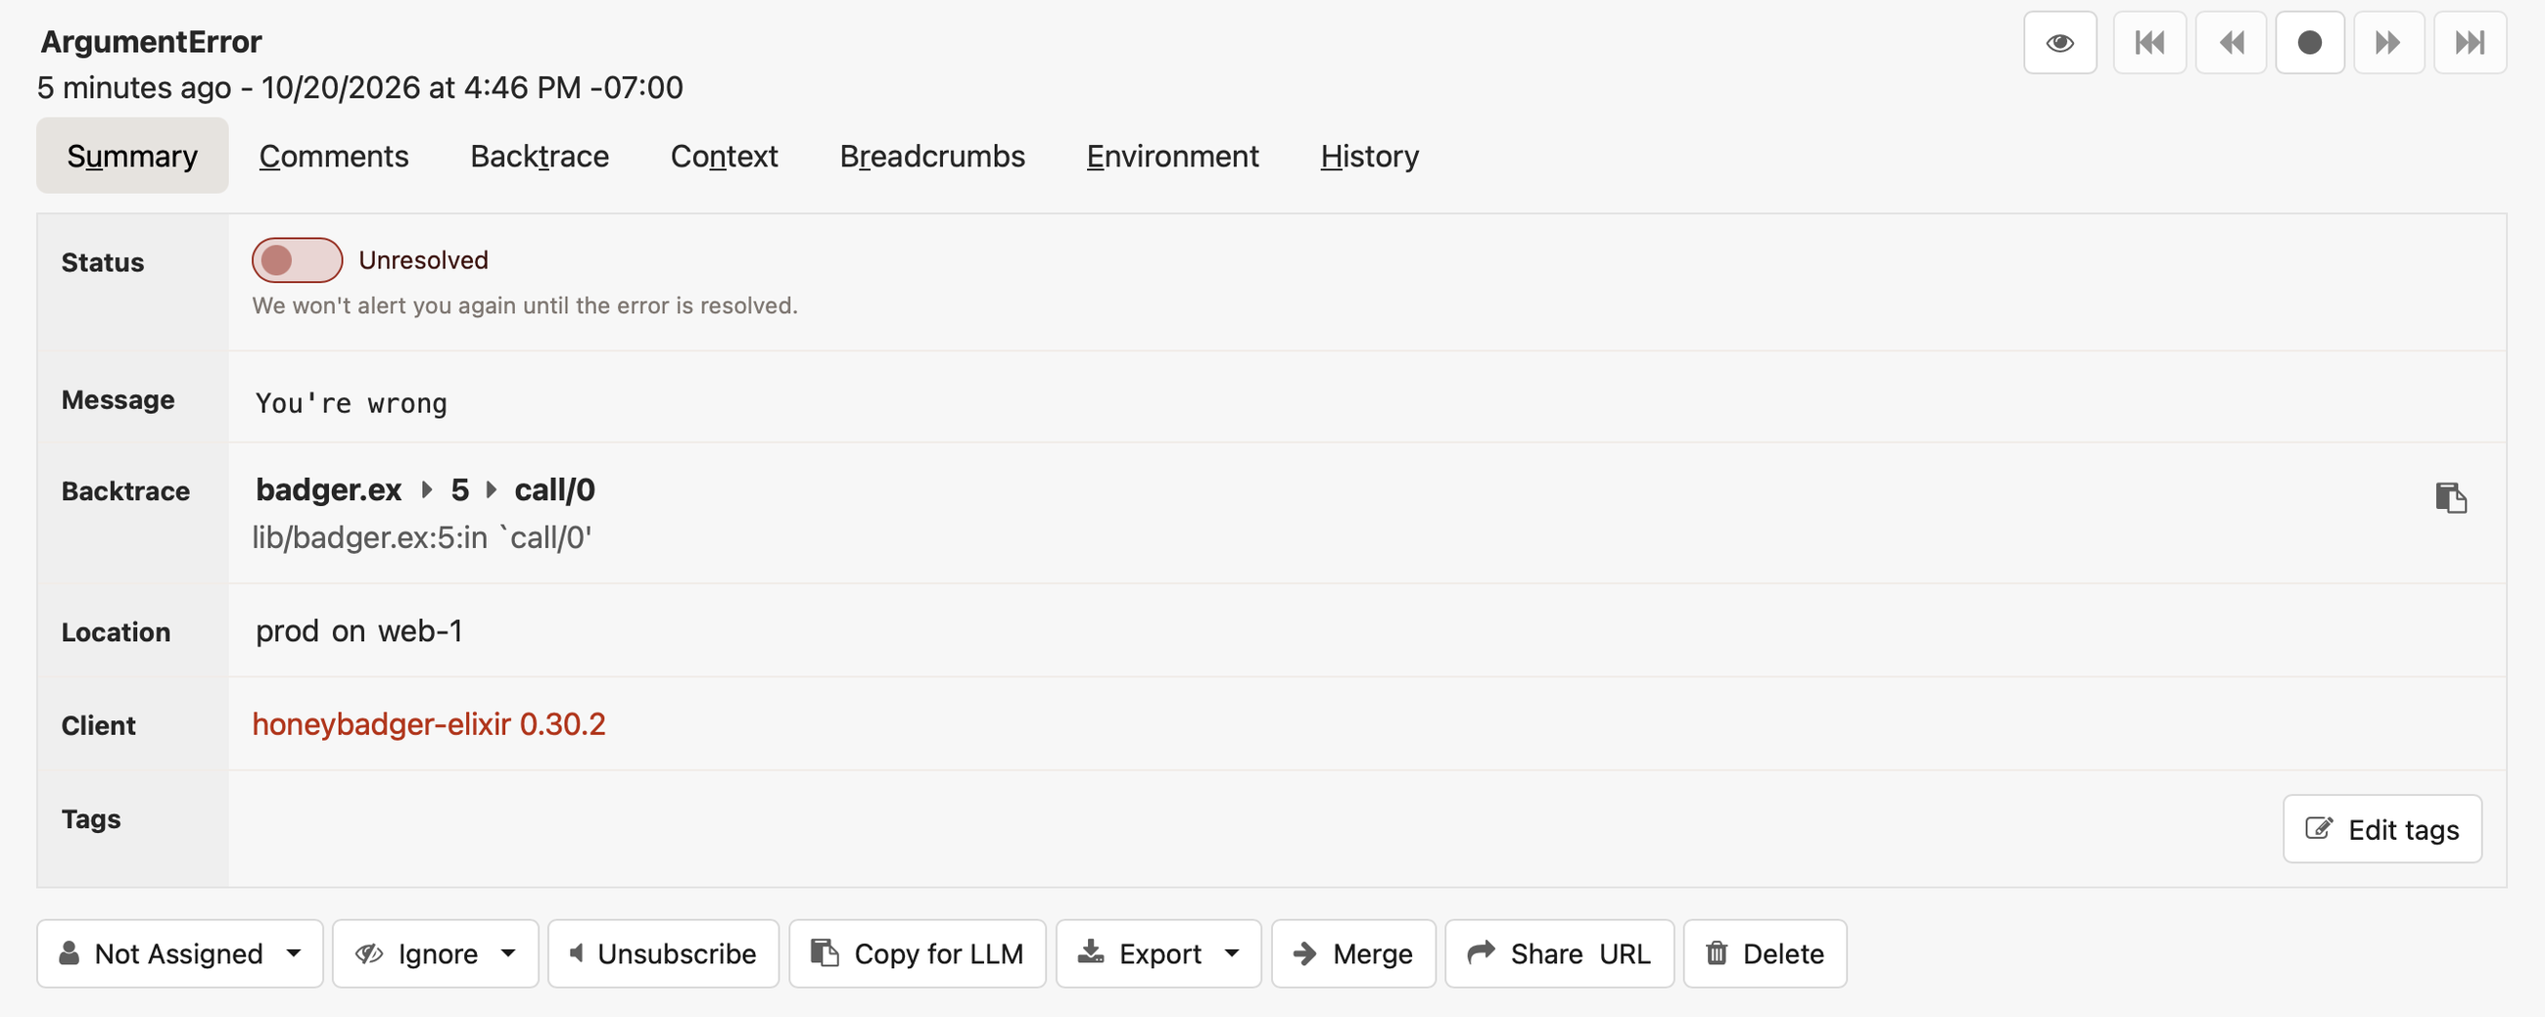This screenshot has width=2545, height=1017.
Task: Switch to the Comments tab
Action: tap(334, 156)
